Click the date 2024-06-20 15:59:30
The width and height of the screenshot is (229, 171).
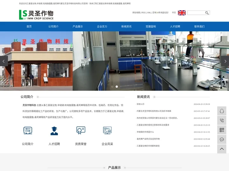(x=202, y=104)
